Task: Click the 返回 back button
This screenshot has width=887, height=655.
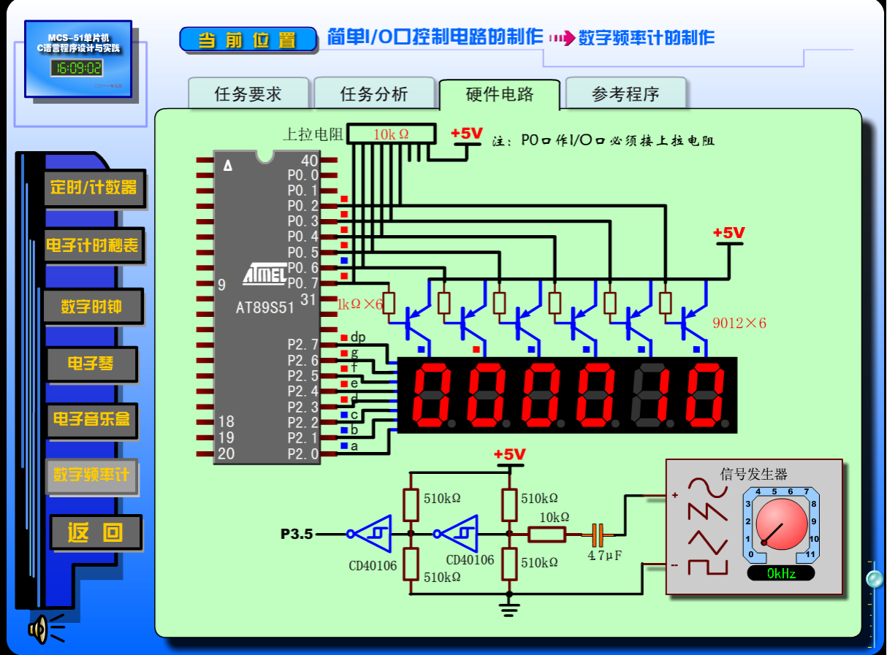Action: tap(96, 532)
